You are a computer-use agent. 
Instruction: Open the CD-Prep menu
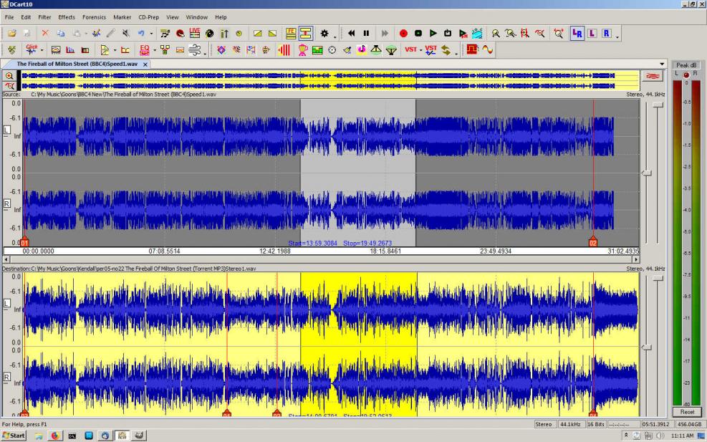click(x=148, y=17)
